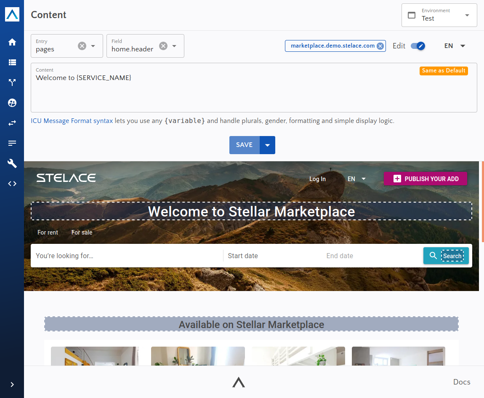This screenshot has height=398, width=484.
Task: Click the Stelace logo in the sidebar
Action: [12, 14]
